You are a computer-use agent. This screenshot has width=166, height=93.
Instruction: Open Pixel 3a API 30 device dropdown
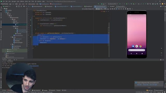click(113, 4)
